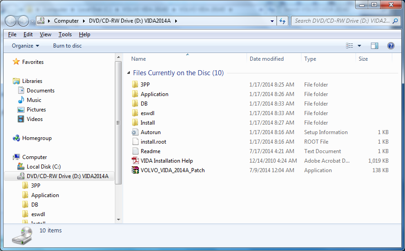Open the Edit menu
The height and width of the screenshot is (251, 405).
(28, 34)
